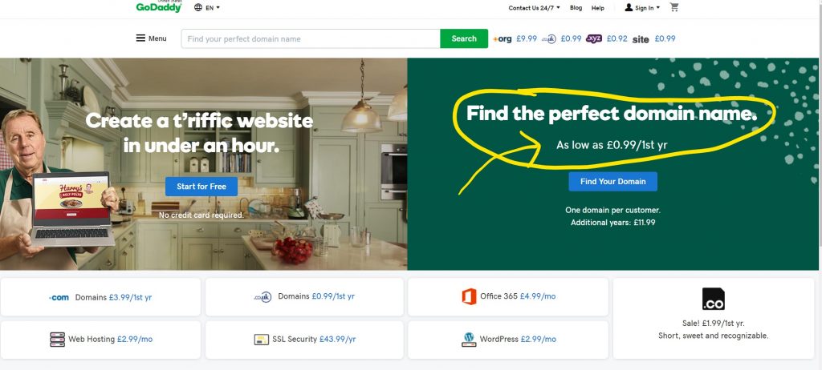Click the SSL Security certificate icon
The height and width of the screenshot is (370, 822).
[x=261, y=340]
